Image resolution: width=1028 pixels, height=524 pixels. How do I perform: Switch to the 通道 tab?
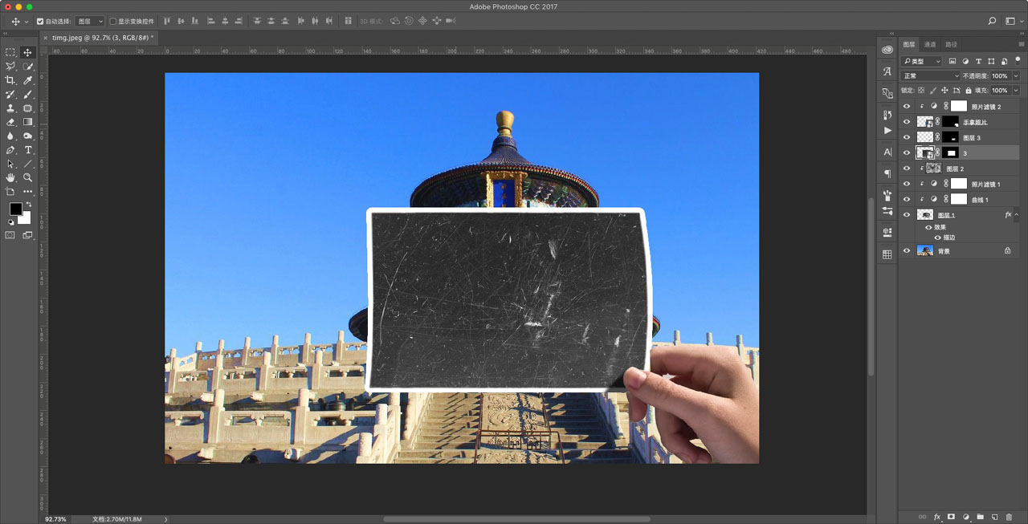click(930, 45)
